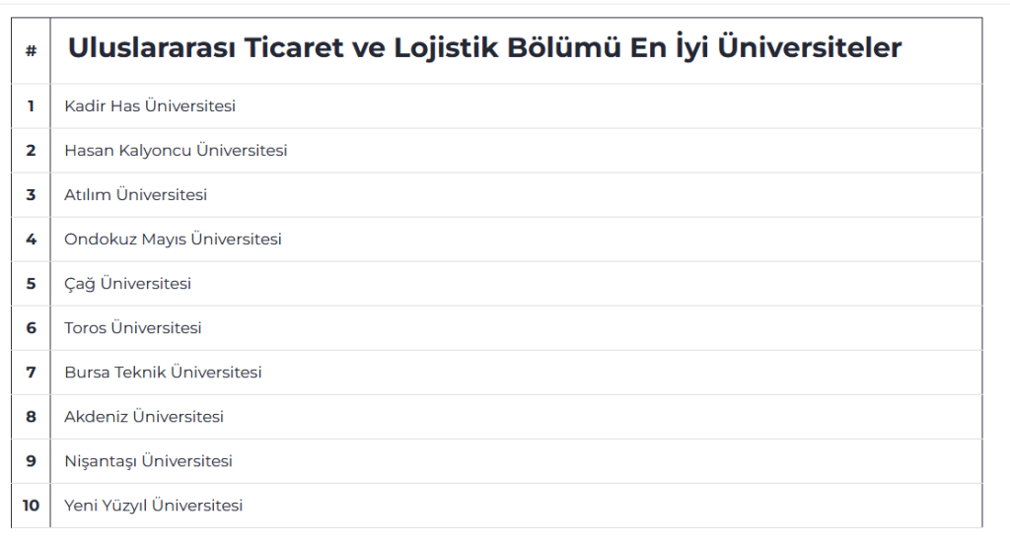This screenshot has width=1010, height=548.
Task: Click Bursa Teknik Üniversitesi entry
Action: [164, 373]
